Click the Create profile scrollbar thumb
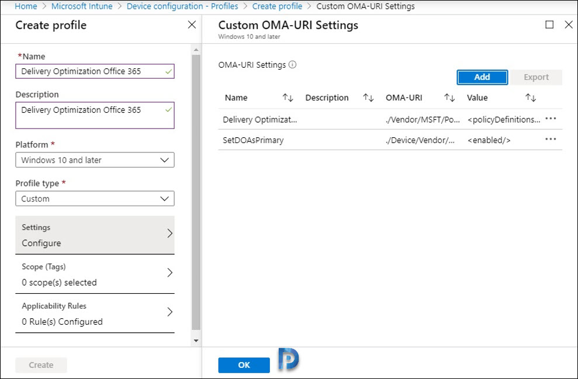578x379 pixels. [x=196, y=192]
